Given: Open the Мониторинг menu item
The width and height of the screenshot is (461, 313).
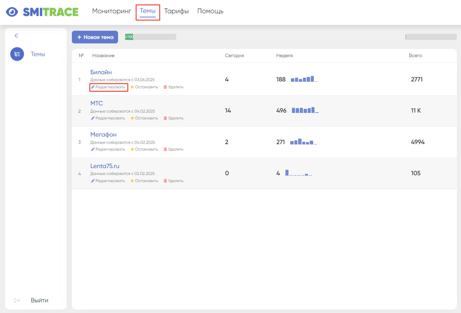Looking at the screenshot, I should click(112, 11).
